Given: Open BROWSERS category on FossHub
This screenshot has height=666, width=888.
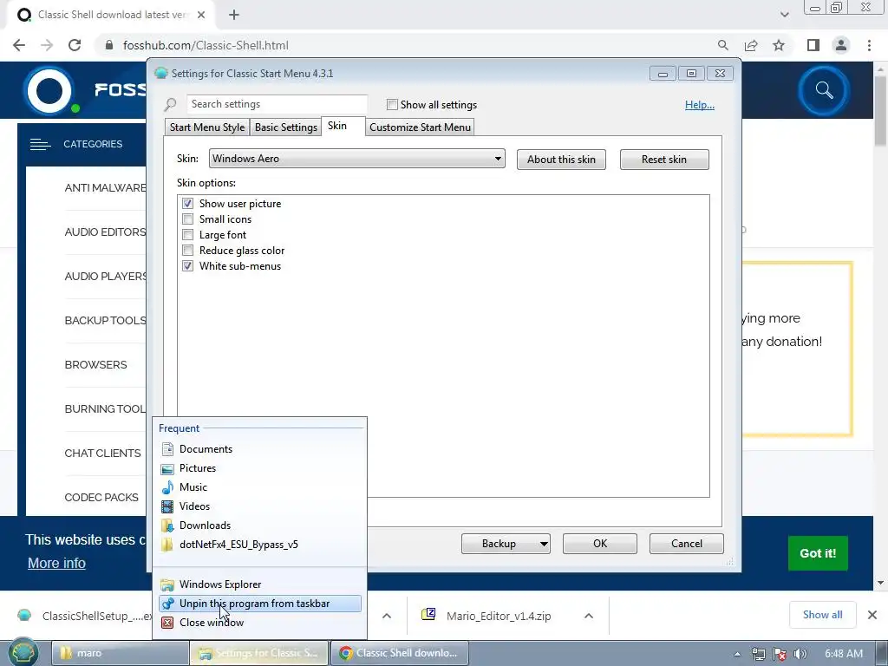Looking at the screenshot, I should [x=95, y=365].
